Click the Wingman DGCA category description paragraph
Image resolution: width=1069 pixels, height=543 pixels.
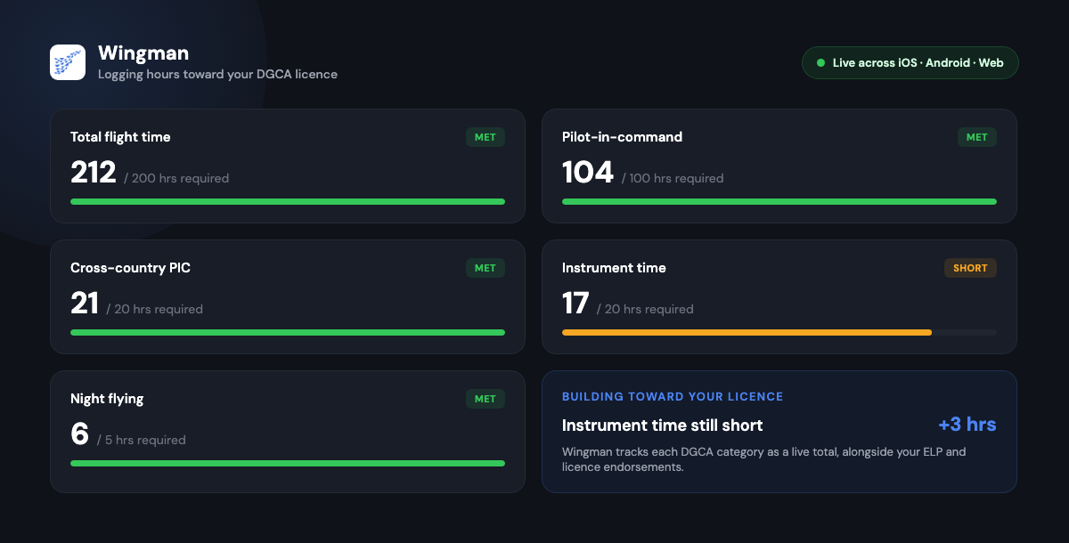pos(764,459)
